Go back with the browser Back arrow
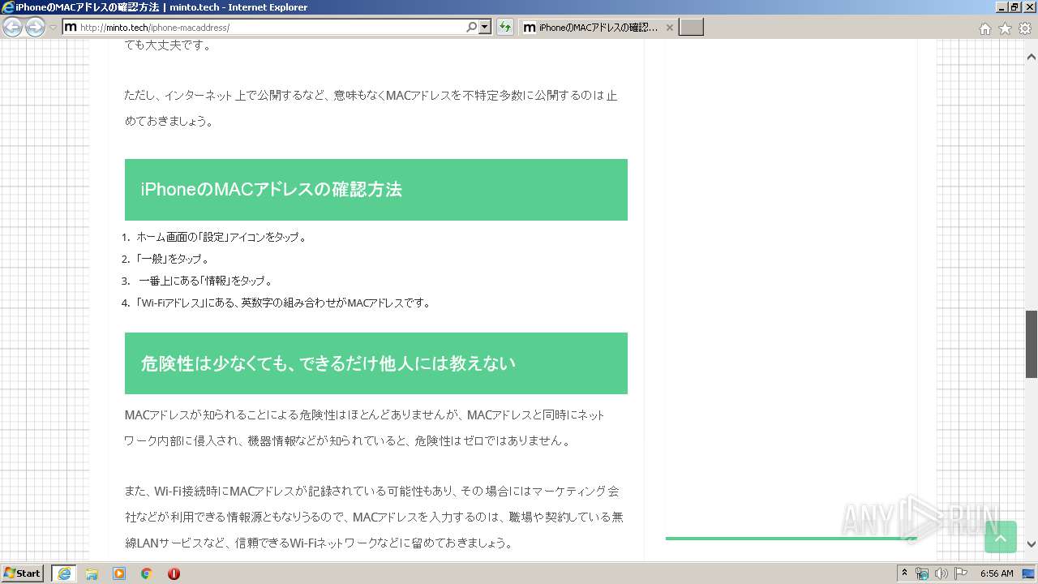 click(x=13, y=28)
